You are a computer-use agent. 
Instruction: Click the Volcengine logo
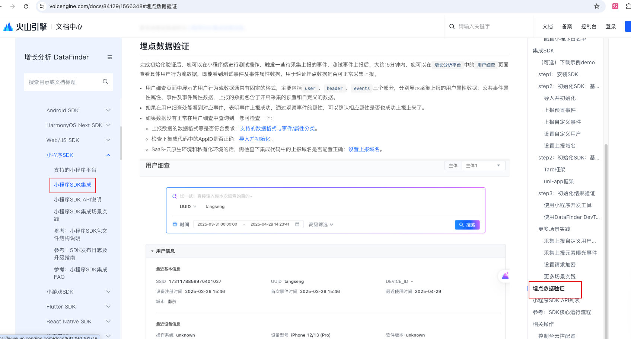tap(25, 27)
